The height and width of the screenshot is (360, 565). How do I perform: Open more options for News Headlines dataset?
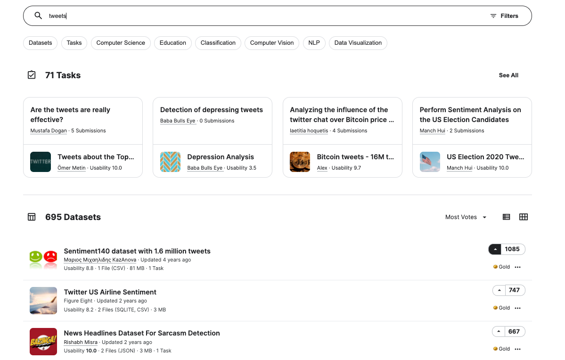pyautogui.click(x=518, y=349)
